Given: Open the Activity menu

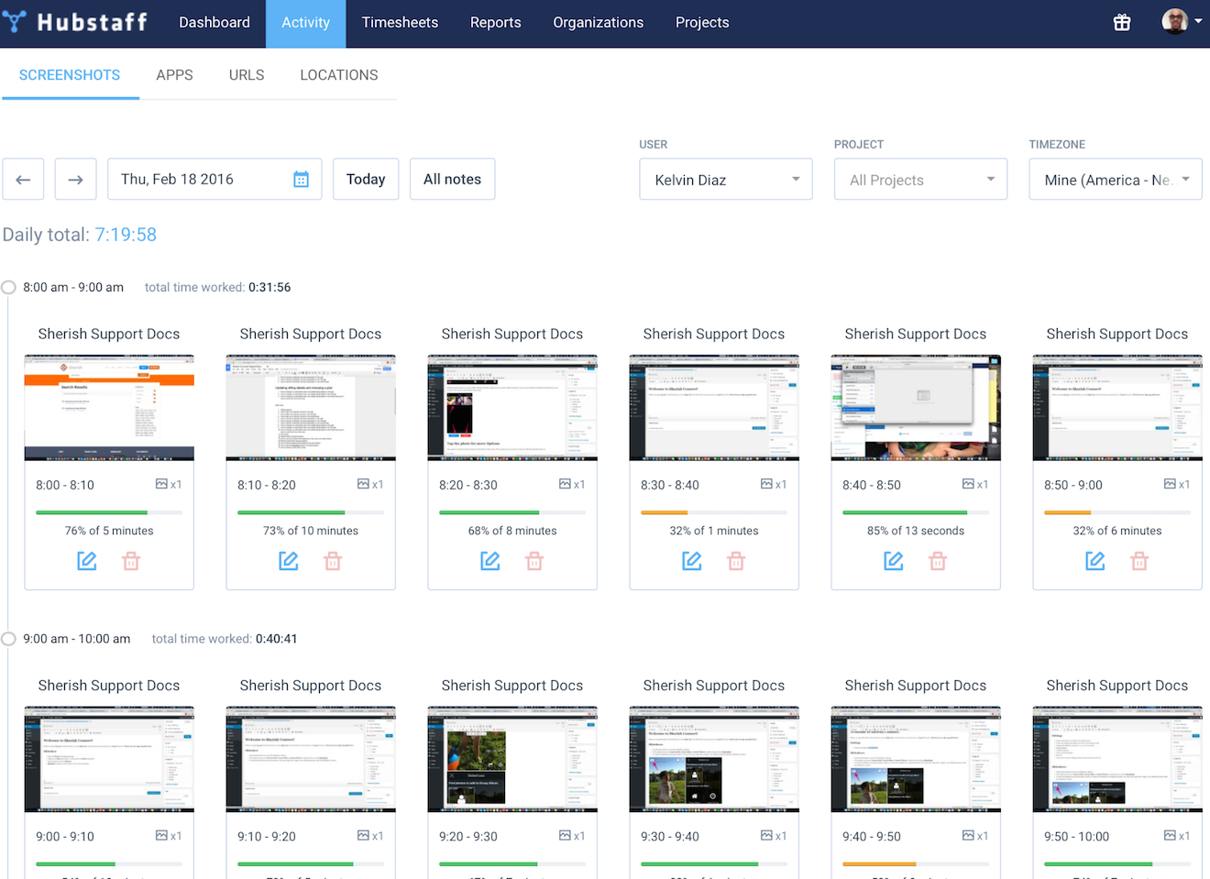Looking at the screenshot, I should (x=305, y=23).
